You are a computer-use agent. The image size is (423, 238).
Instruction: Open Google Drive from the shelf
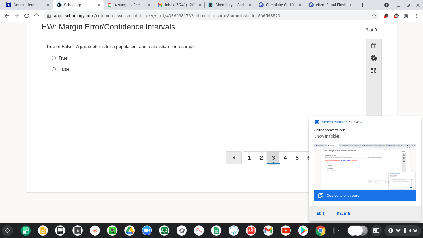pyautogui.click(x=129, y=231)
